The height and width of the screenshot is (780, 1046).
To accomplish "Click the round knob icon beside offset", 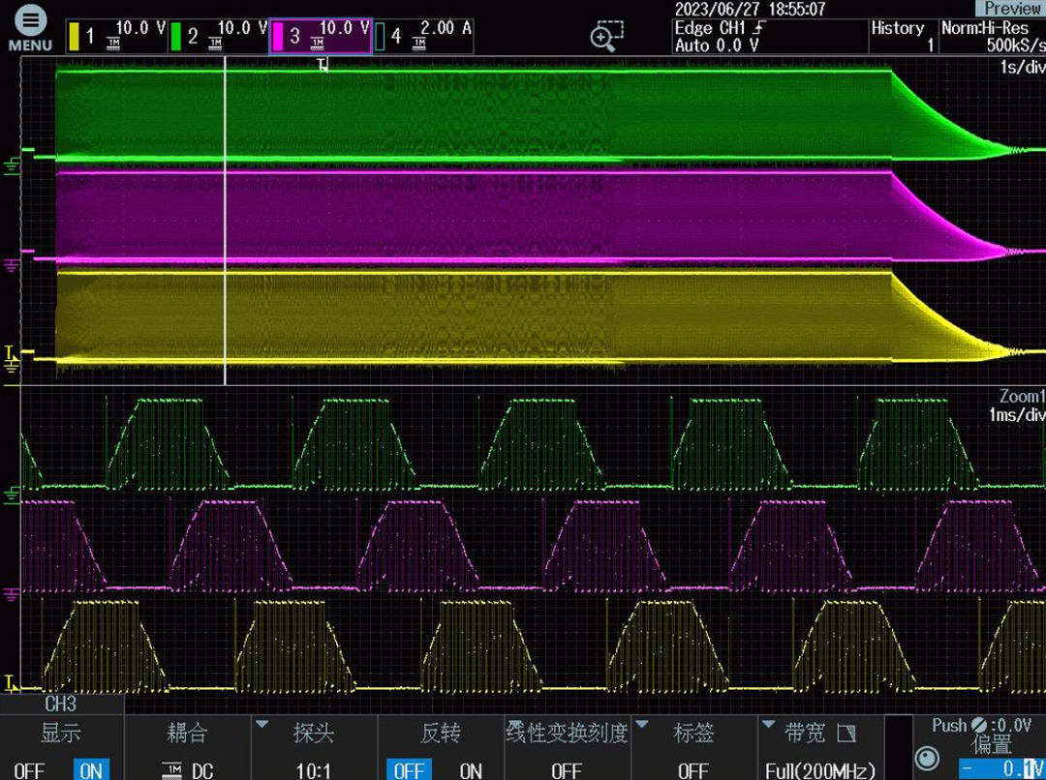I will (x=927, y=757).
